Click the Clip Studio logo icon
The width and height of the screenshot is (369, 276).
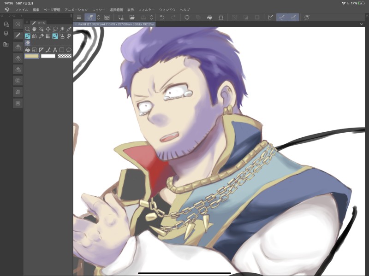pyautogui.click(x=7, y=10)
